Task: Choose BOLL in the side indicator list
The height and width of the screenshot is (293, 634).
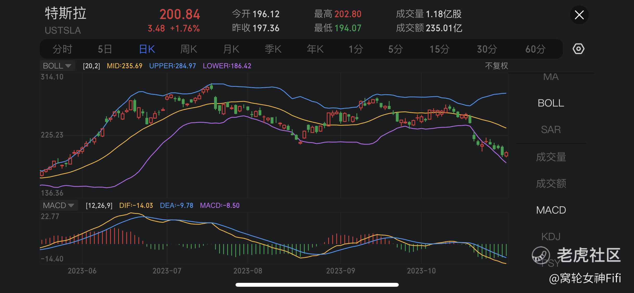Action: (551, 103)
